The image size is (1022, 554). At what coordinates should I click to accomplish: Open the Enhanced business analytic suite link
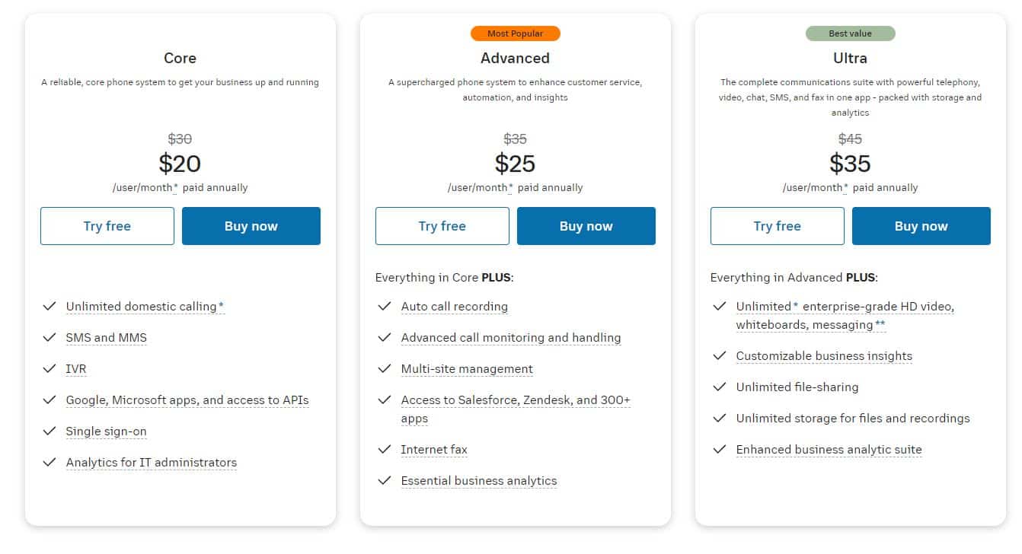(829, 450)
